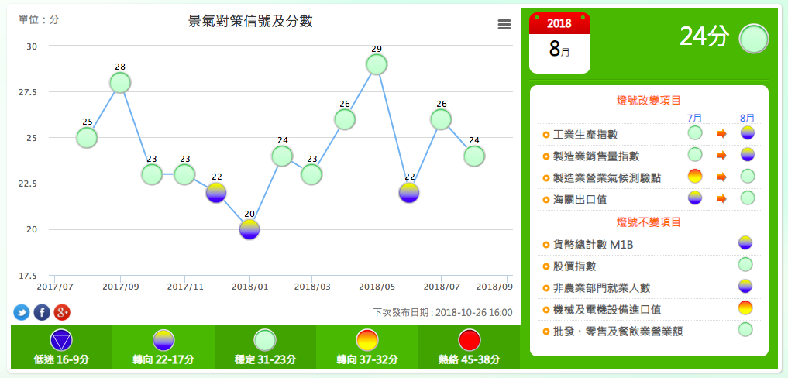Select the 2017/09 data point scoring 28

[x=119, y=82]
